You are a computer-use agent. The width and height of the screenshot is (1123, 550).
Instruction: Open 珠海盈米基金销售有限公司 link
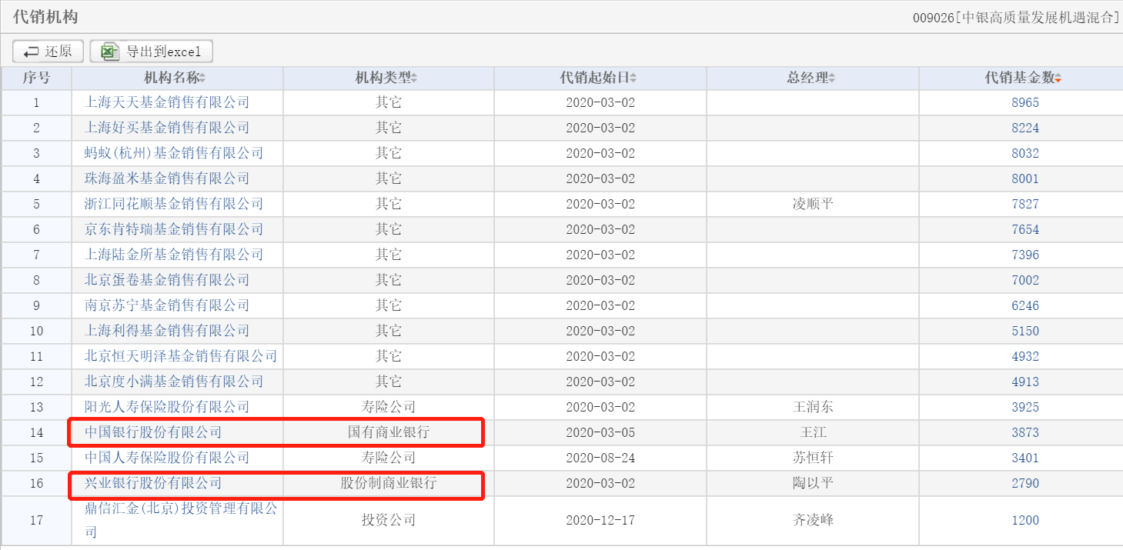pos(167,178)
